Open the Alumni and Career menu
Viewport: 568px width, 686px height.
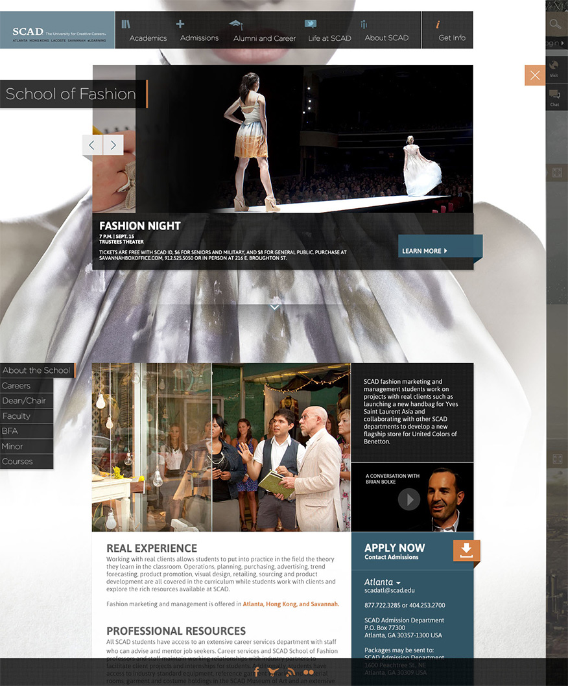coord(265,38)
